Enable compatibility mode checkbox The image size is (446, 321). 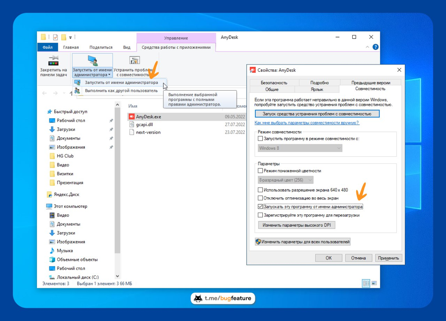pos(260,138)
